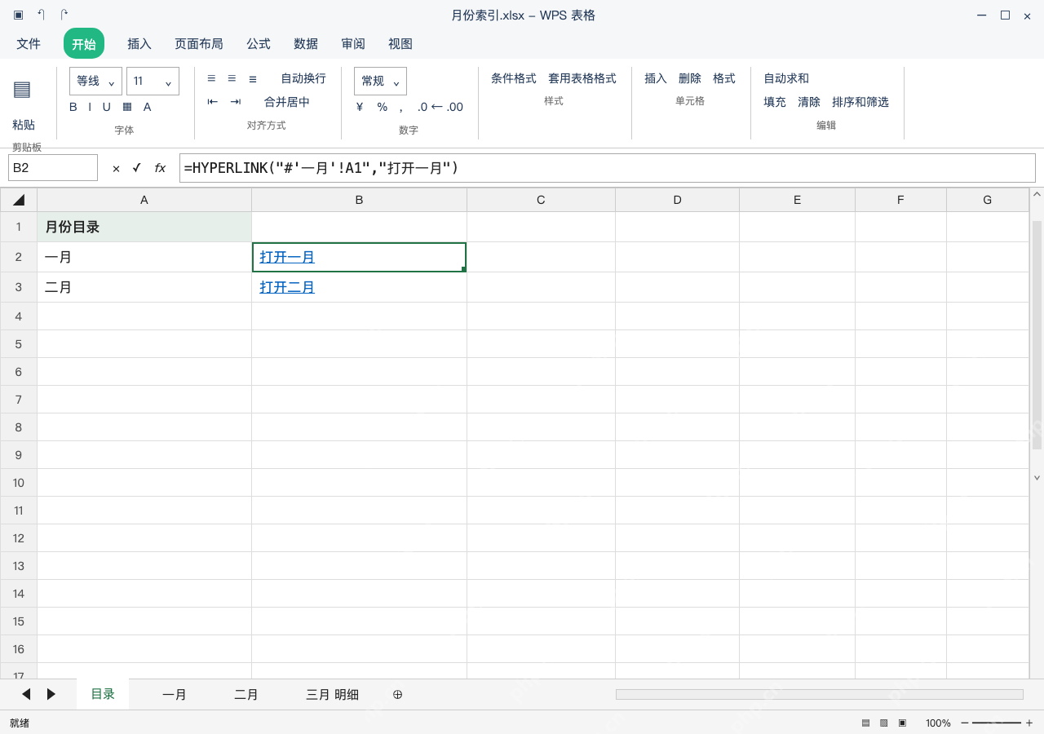
Task: Toggle wrap text (自动换行)
Action: tap(303, 78)
